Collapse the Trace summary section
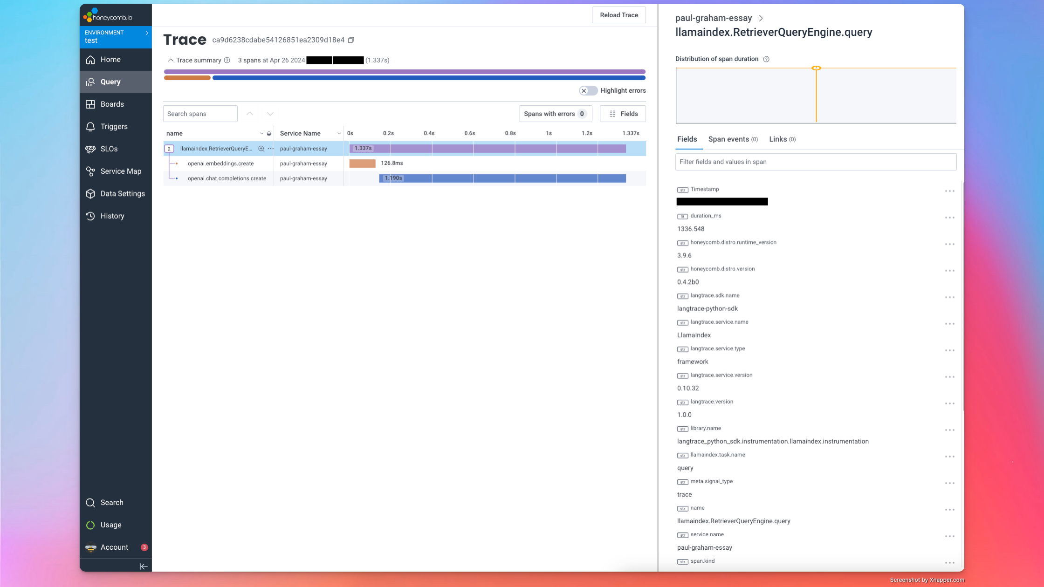1044x587 pixels. click(x=171, y=60)
